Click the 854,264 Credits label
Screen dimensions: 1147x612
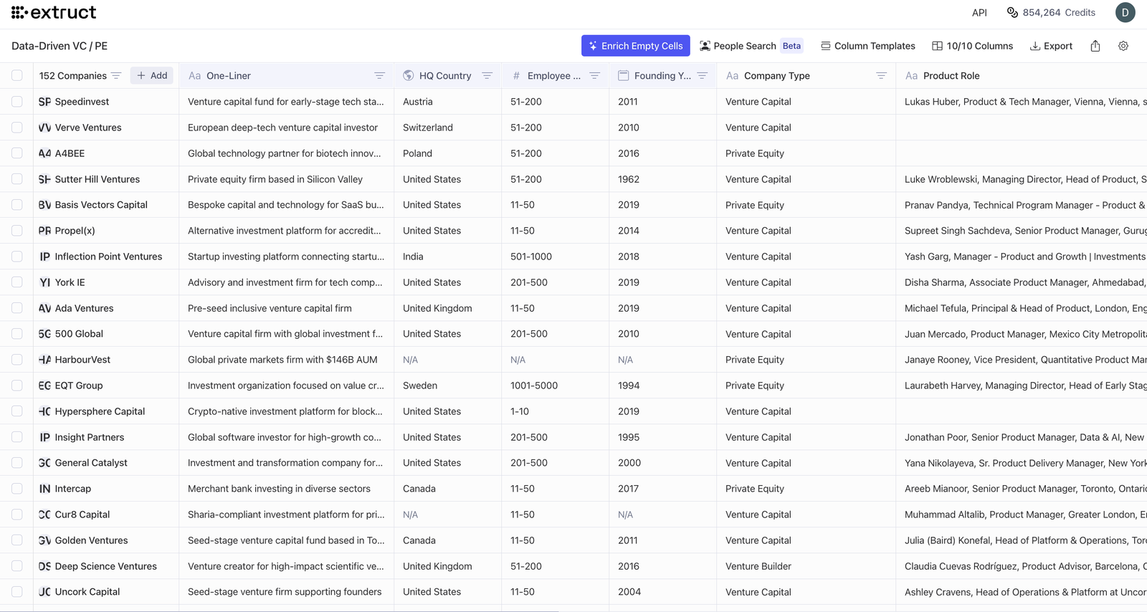click(x=1059, y=12)
